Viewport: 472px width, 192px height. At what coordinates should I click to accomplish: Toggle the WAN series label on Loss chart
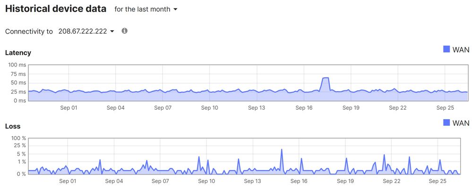(x=461, y=122)
